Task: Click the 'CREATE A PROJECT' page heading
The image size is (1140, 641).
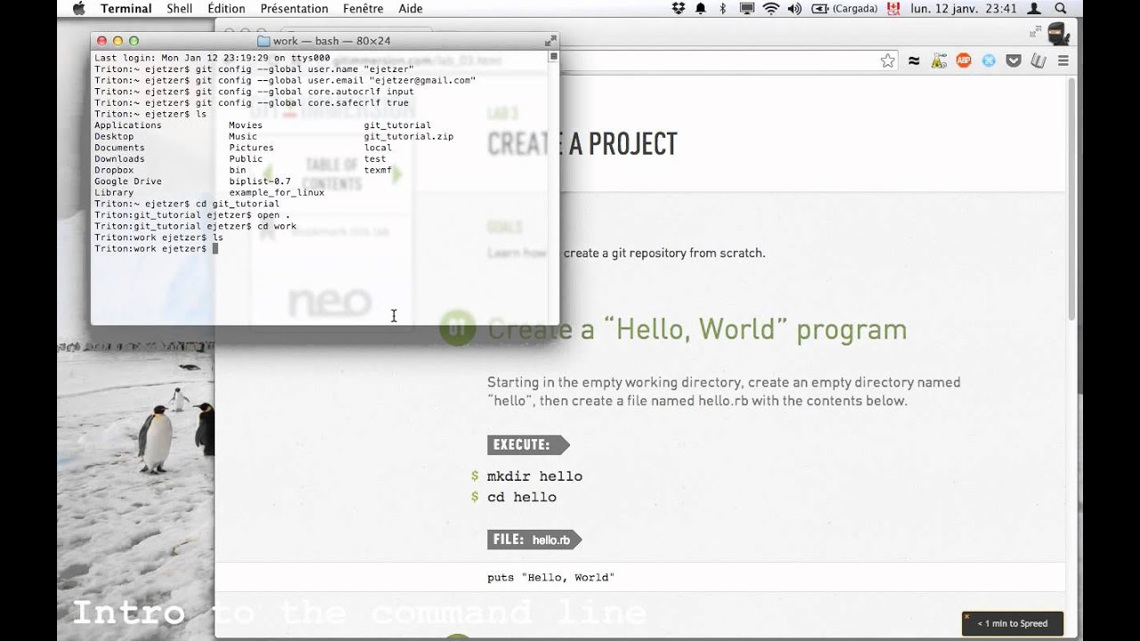Action: point(582,144)
